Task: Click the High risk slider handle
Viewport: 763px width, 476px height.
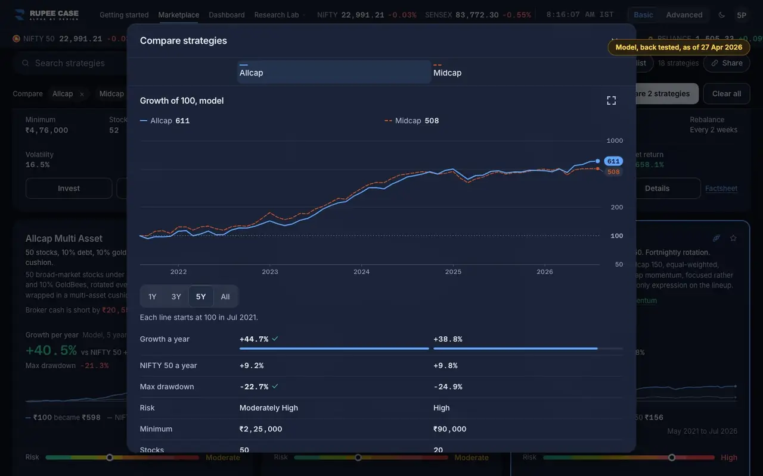Action: coord(672,458)
